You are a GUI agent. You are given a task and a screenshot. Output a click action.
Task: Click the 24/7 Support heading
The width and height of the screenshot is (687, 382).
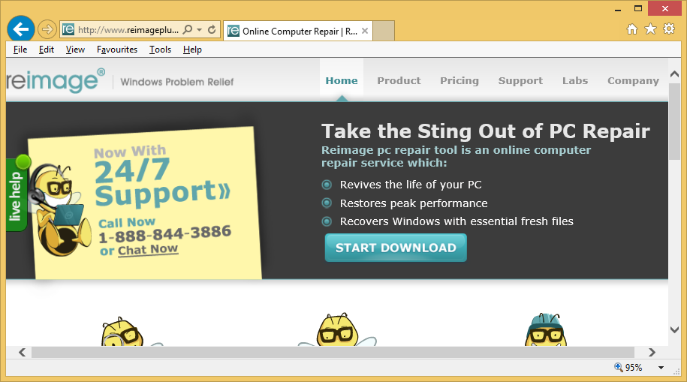point(162,182)
